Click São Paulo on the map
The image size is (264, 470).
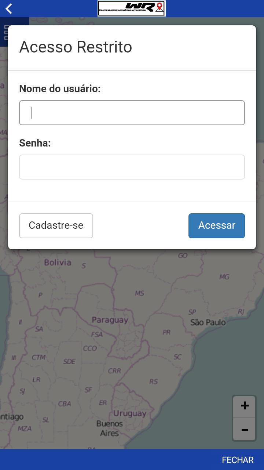[208, 322]
